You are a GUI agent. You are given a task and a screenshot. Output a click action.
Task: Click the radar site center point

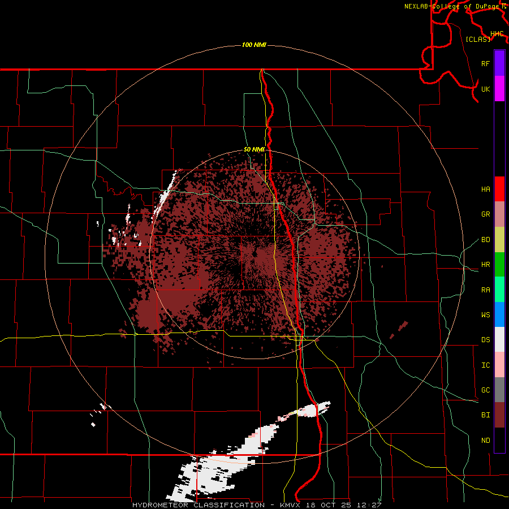point(255,254)
